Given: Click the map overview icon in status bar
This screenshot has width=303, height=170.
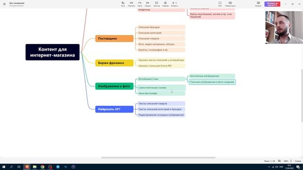Looking at the screenshot, I should tap(279, 161).
